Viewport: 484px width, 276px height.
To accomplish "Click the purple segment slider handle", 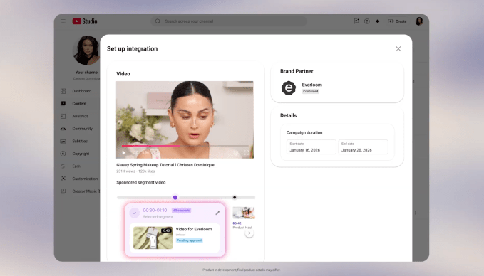I will click(175, 198).
